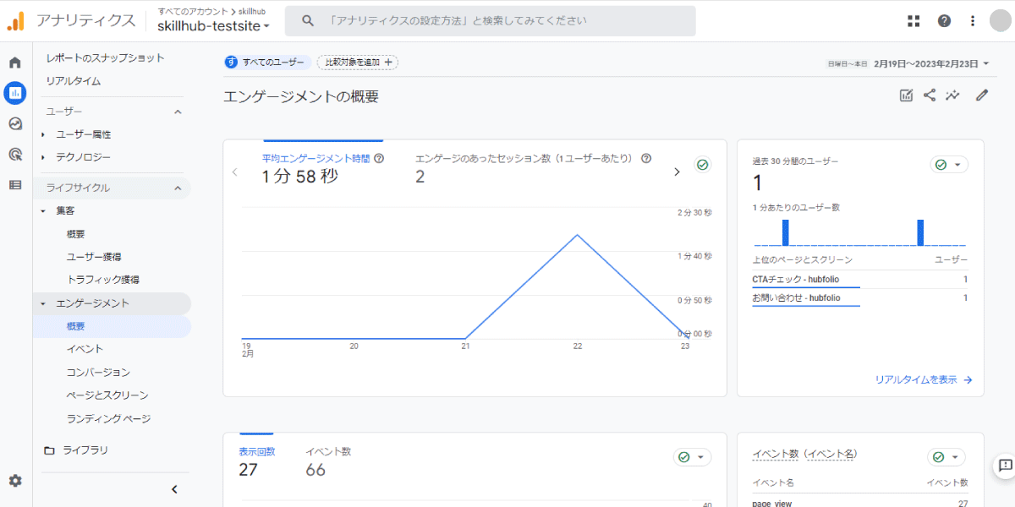Expand the テクノロジー tree item
The height and width of the screenshot is (507, 1015).
coord(43,157)
